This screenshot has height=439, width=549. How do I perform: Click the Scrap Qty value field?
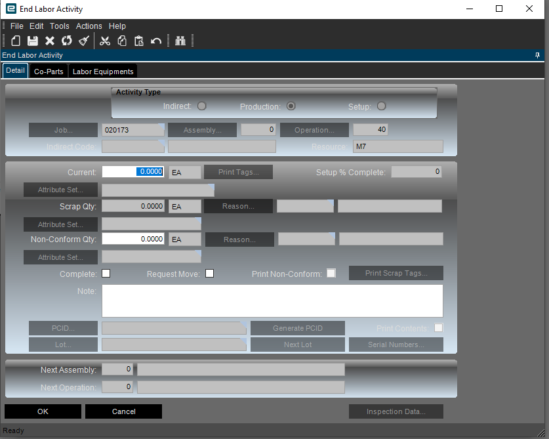click(x=133, y=206)
